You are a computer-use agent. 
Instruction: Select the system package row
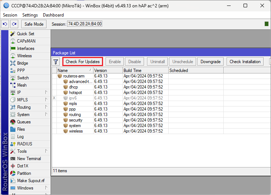click(161, 126)
